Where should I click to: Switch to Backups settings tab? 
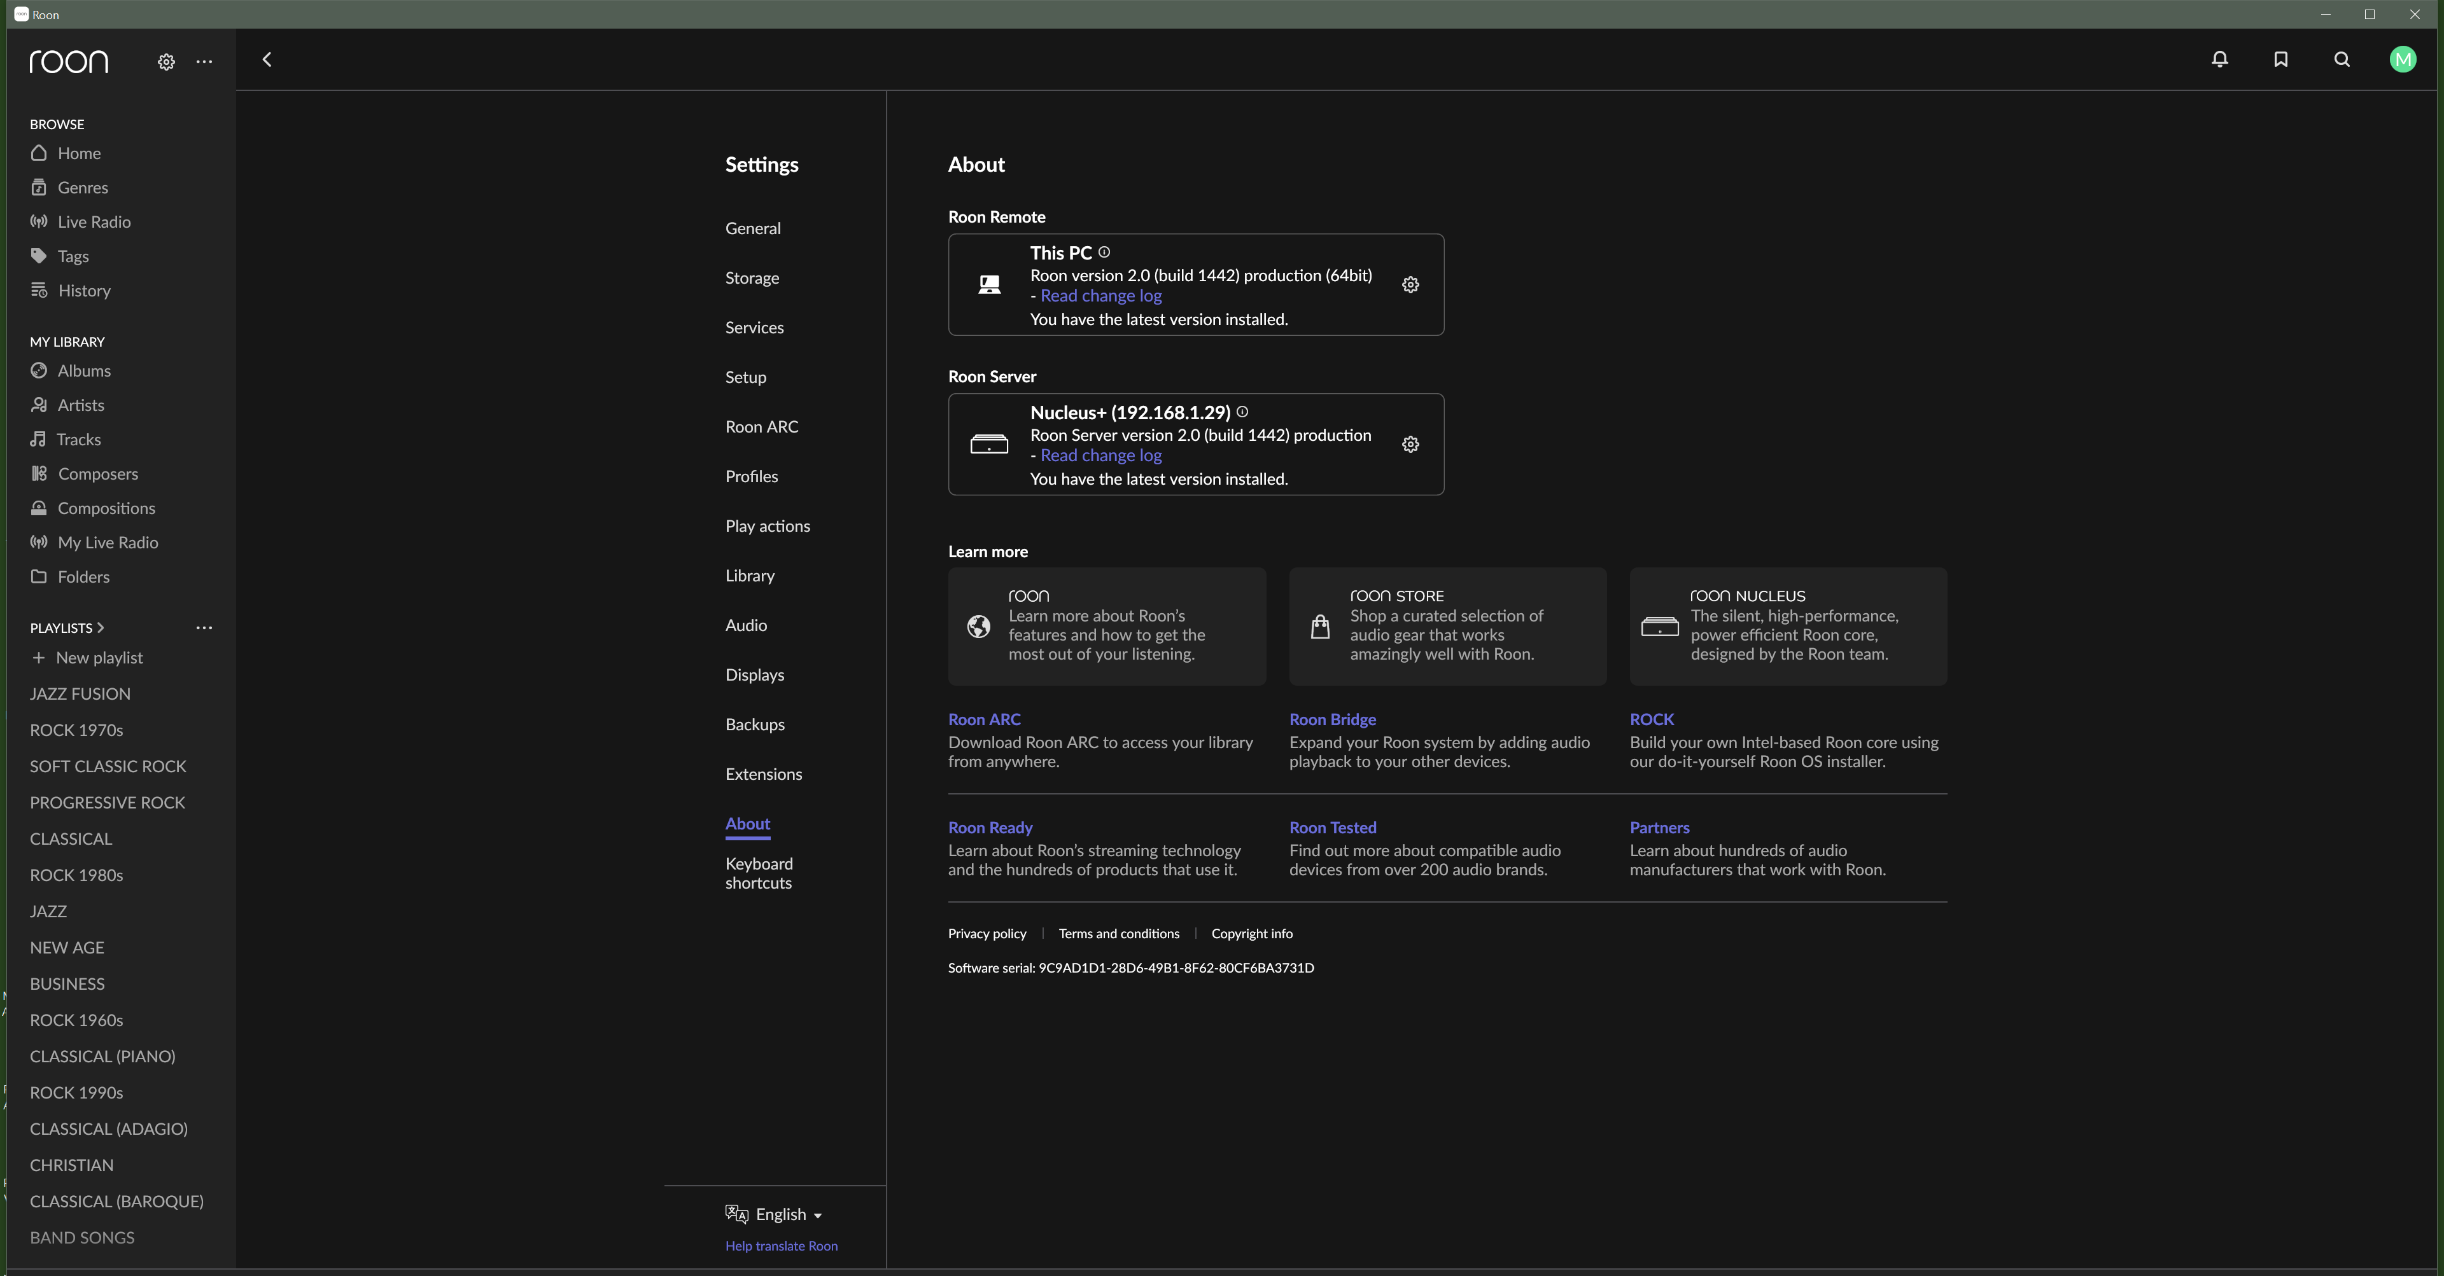coord(754,725)
